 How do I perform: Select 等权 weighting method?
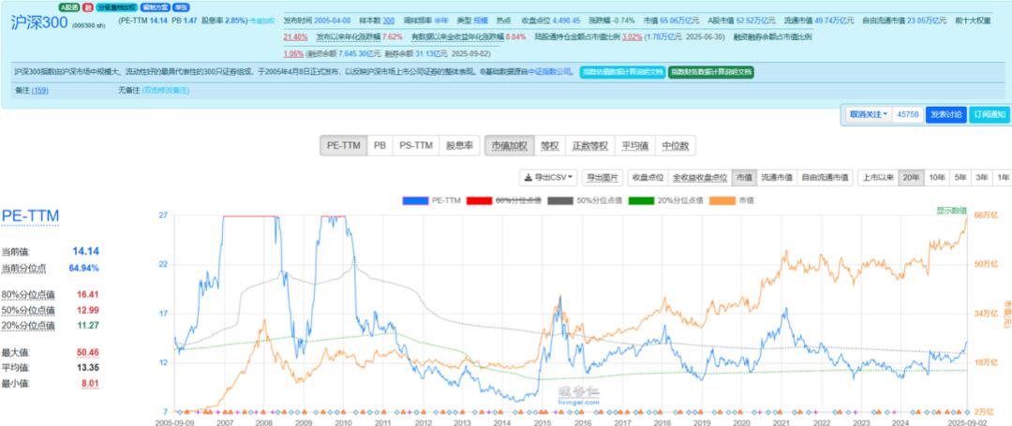pyautogui.click(x=549, y=145)
